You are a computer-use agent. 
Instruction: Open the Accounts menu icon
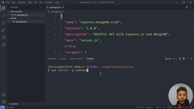click(x=4, y=95)
